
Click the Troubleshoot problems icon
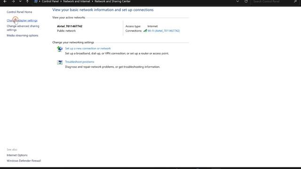click(60, 62)
